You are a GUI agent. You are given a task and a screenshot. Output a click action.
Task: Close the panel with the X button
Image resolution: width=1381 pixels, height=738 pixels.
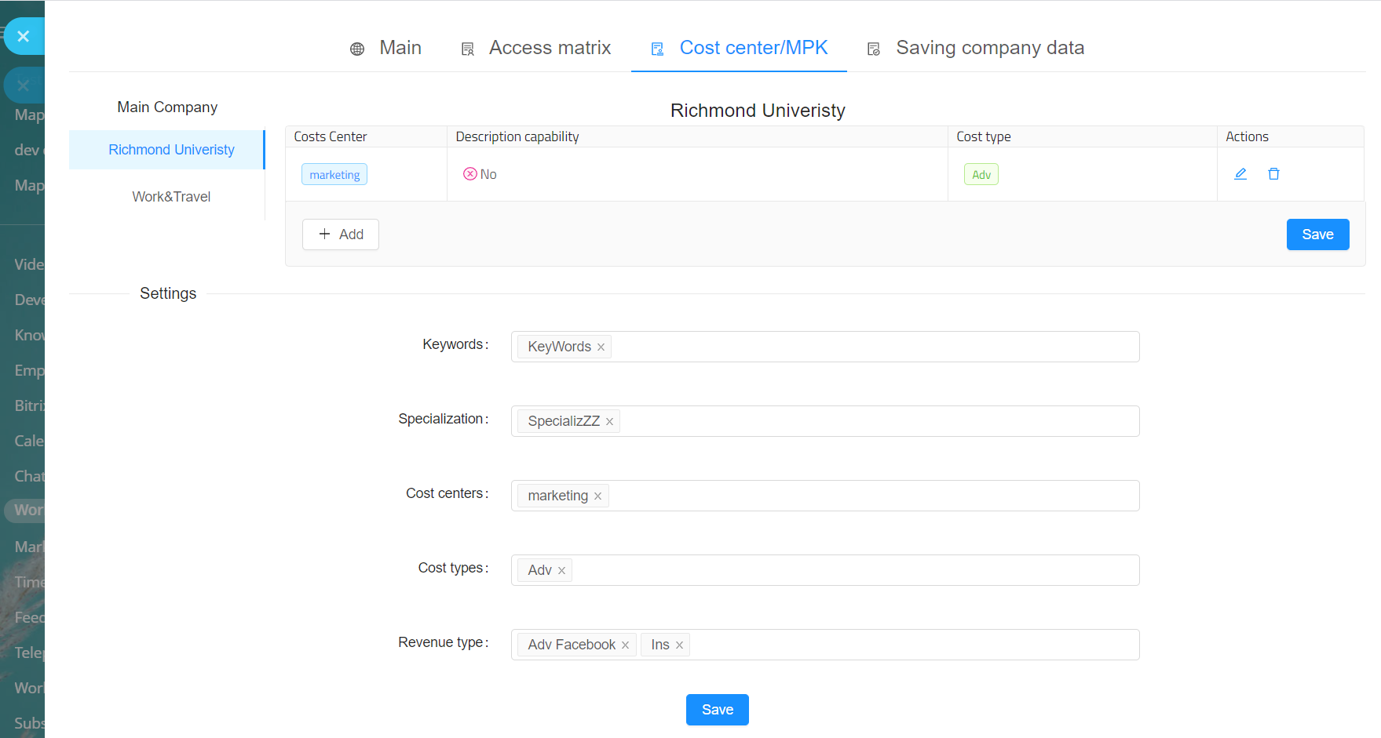point(24,36)
